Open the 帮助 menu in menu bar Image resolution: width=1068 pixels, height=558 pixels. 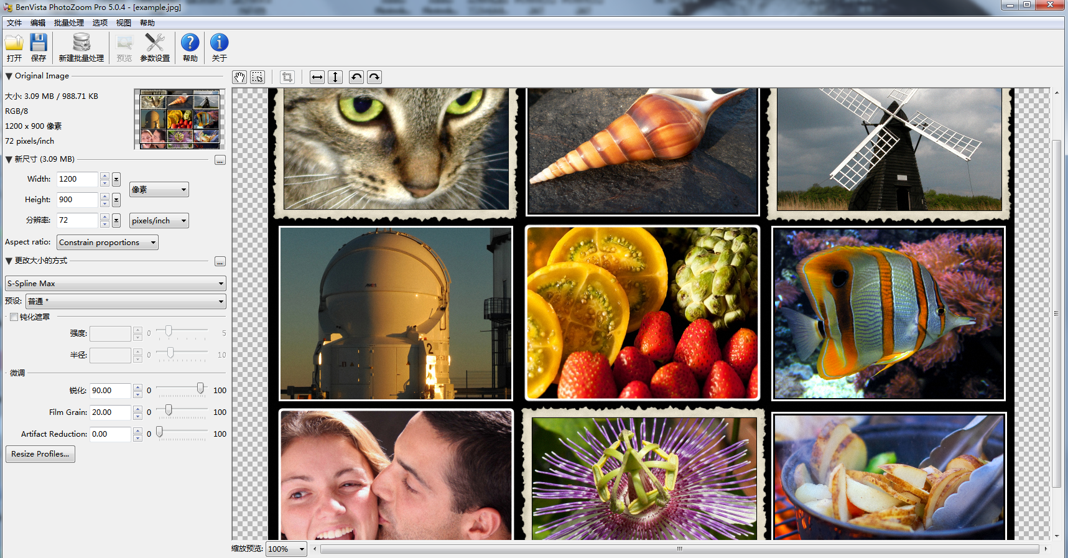(147, 23)
